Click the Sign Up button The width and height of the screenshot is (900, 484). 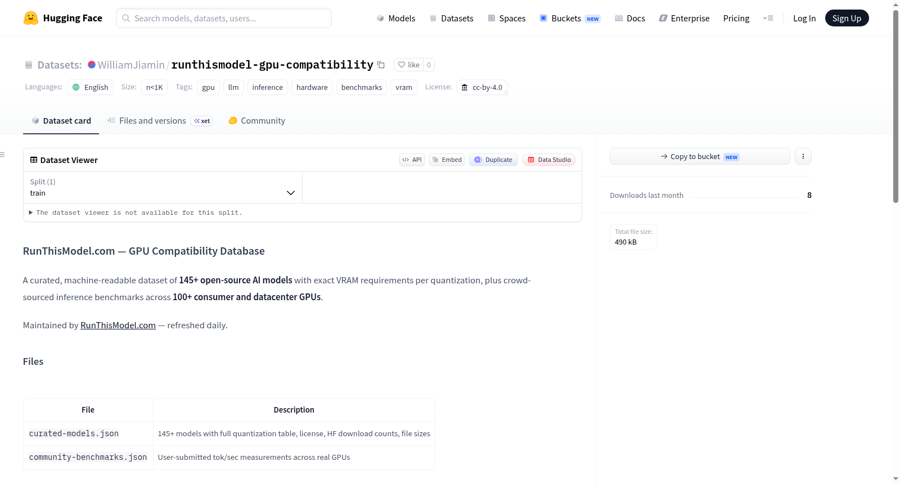pos(847,18)
